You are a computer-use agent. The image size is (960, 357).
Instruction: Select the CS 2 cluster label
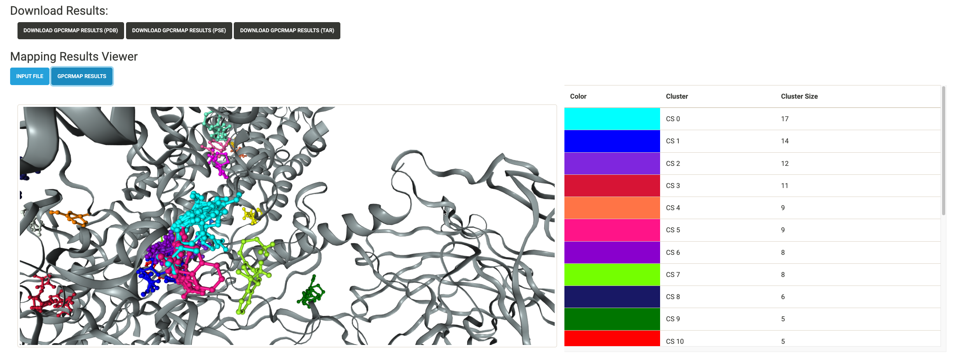673,164
